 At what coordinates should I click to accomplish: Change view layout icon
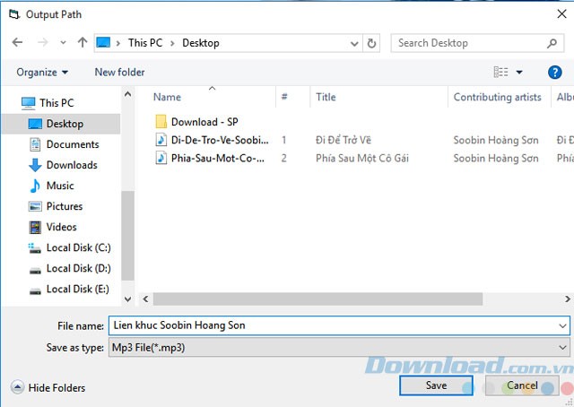point(500,72)
